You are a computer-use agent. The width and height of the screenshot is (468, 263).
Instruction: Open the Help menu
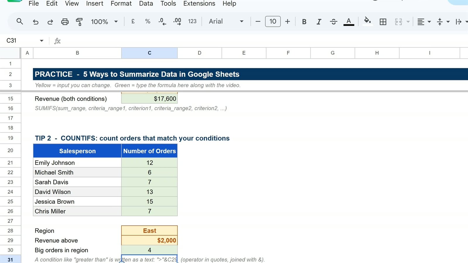pos(229,4)
